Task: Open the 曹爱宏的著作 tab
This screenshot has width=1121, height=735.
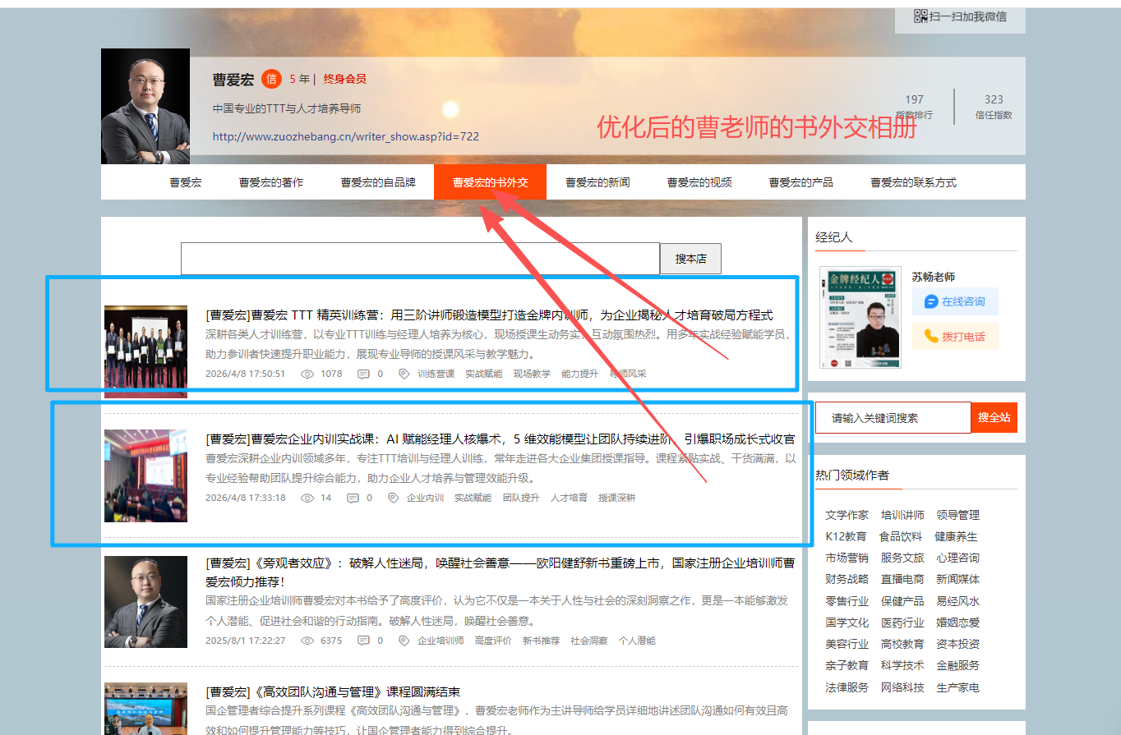Action: [x=271, y=182]
